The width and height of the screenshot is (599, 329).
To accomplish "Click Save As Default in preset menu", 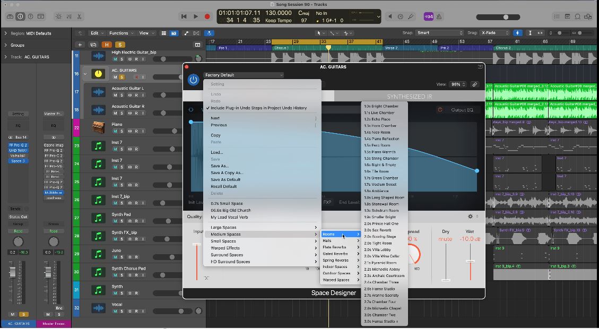I will [x=225, y=179].
